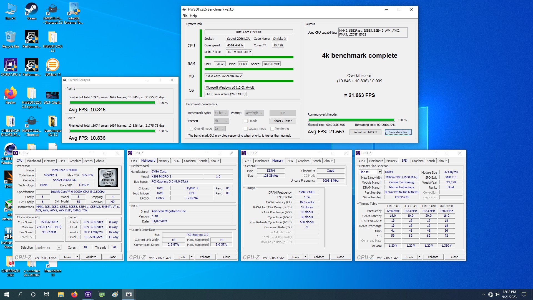Open Cortana circle on taskbar
Viewport: 533px width, 300px height.
[33, 294]
